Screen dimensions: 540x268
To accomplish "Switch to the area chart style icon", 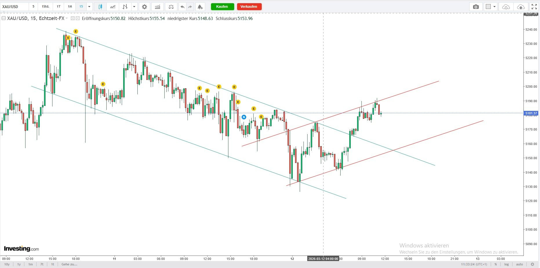I will (113, 7).
